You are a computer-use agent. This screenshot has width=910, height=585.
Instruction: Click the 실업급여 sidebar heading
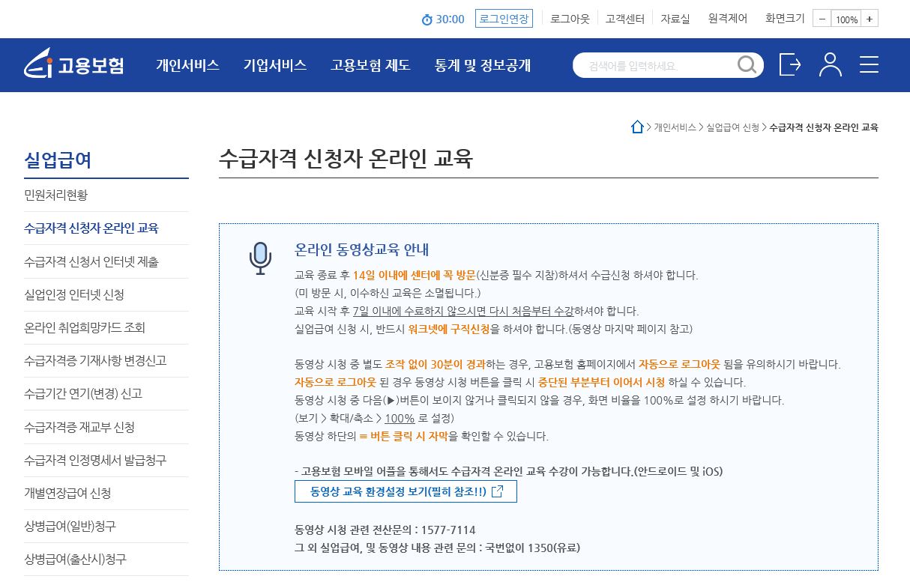coord(58,160)
